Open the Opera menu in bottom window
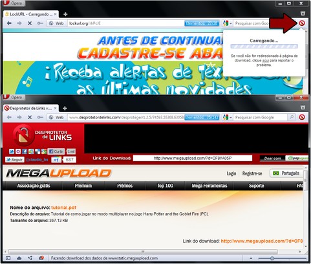This screenshot has height=264, width=311. [x=14, y=97]
